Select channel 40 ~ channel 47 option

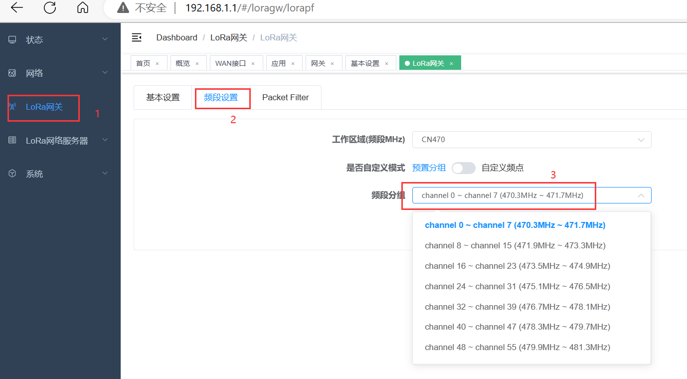pos(531,327)
